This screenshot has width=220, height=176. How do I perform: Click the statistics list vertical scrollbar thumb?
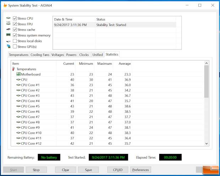point(206,81)
